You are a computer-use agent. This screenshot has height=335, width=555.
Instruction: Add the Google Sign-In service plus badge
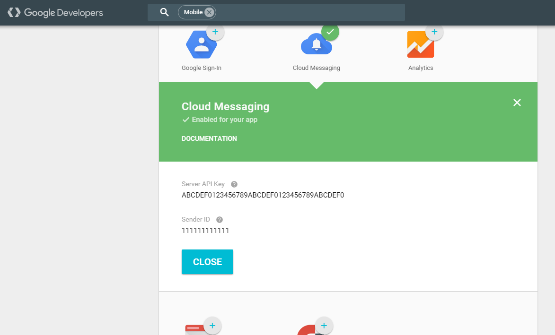point(215,32)
